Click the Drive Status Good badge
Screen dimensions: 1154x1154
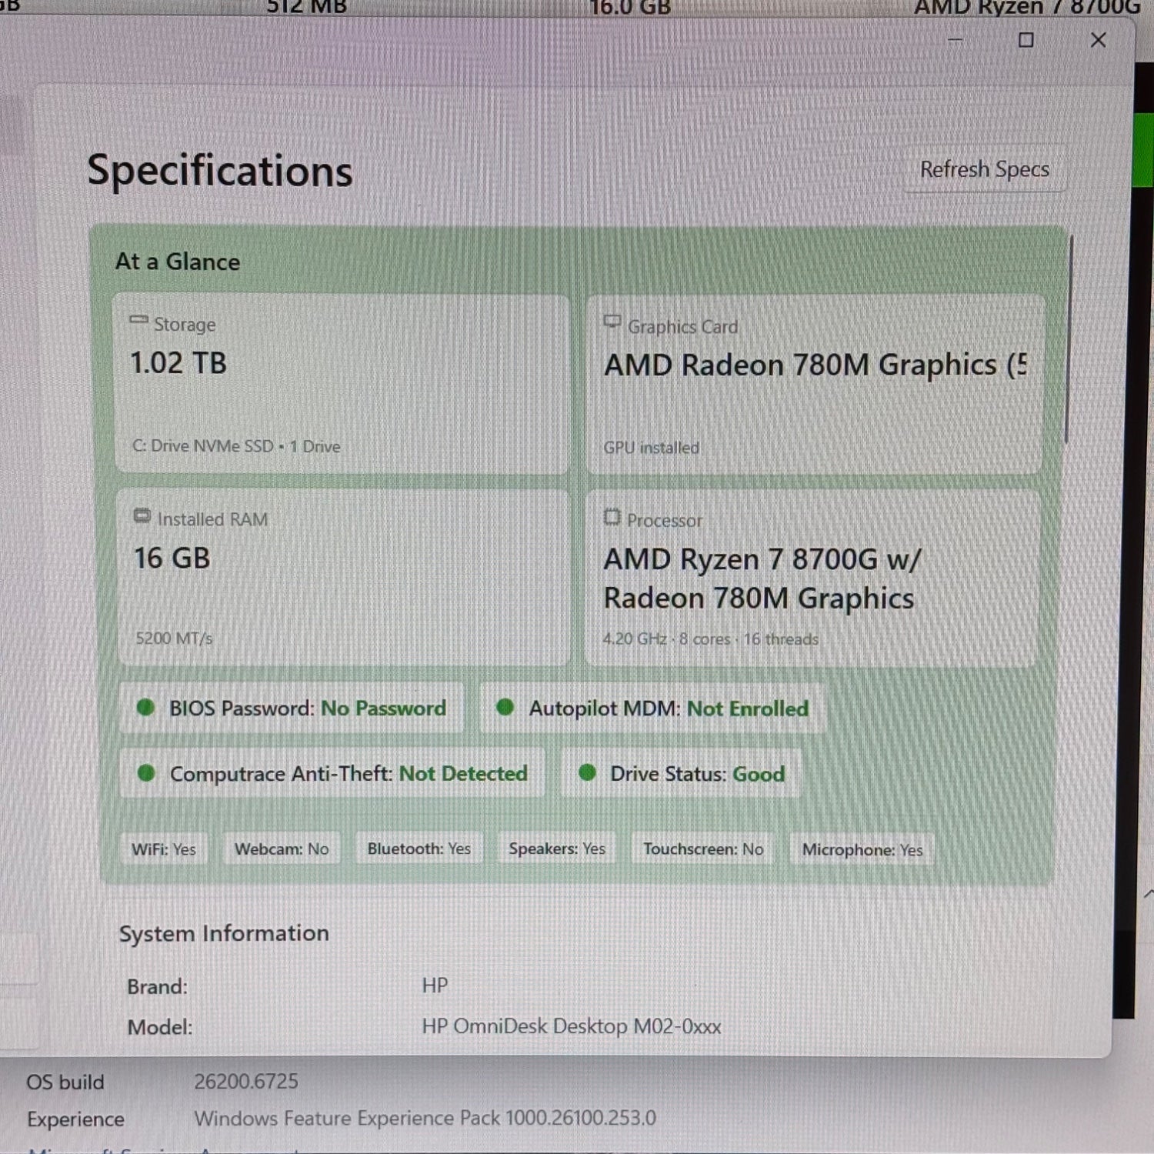(x=682, y=774)
